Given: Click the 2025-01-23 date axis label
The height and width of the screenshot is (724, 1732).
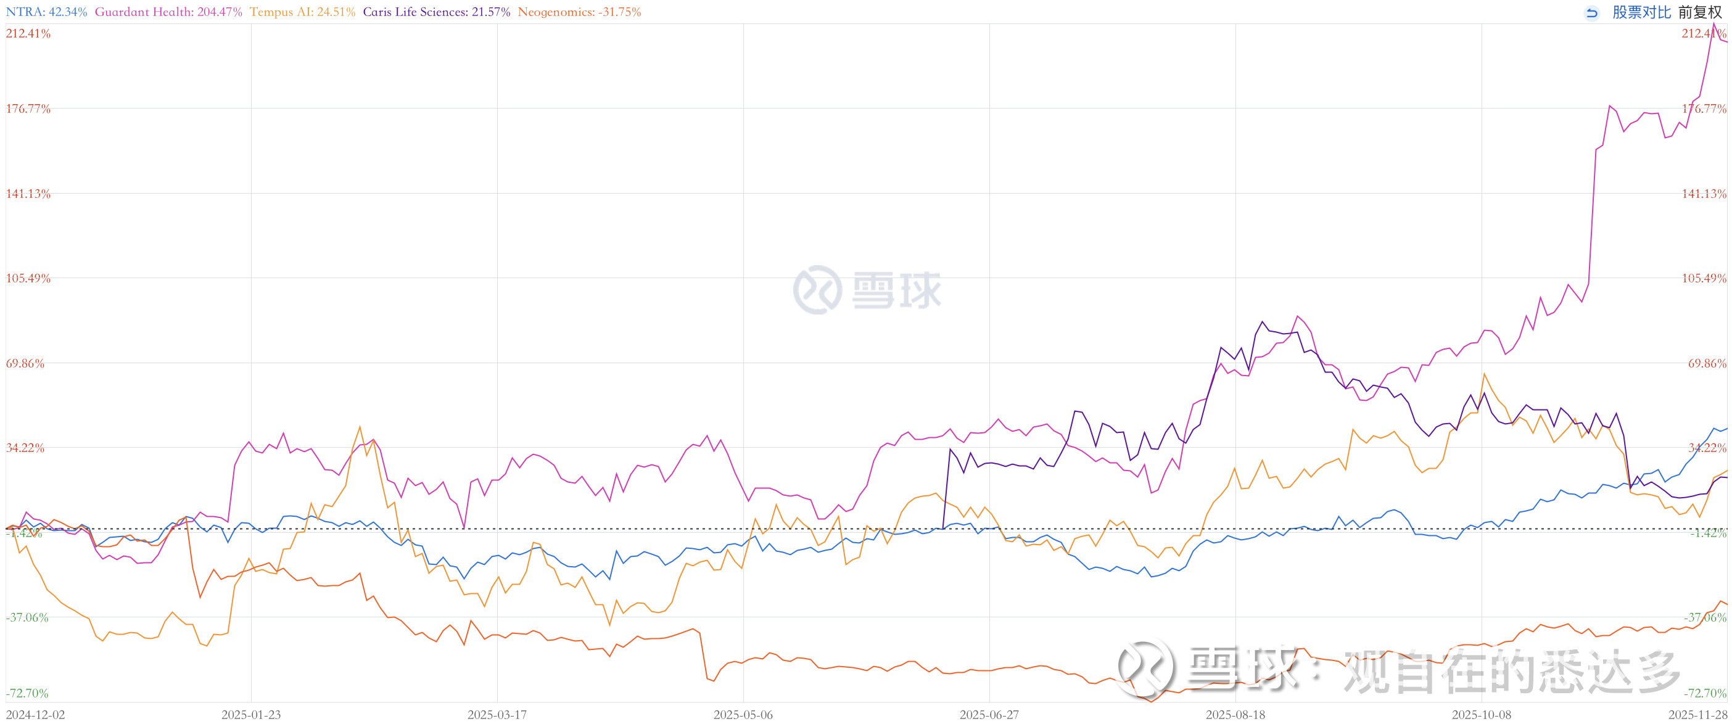Looking at the screenshot, I should (251, 715).
